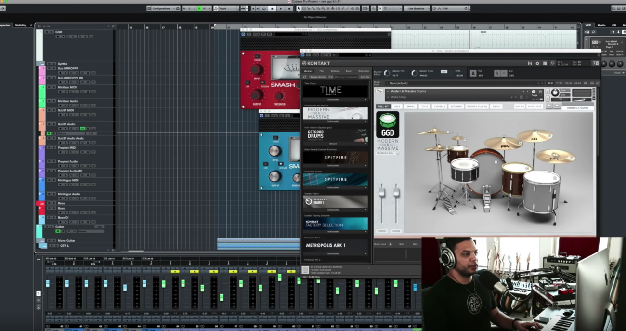Toggle the global M mute state button
The image size is (626, 331).
(x=184, y=8)
